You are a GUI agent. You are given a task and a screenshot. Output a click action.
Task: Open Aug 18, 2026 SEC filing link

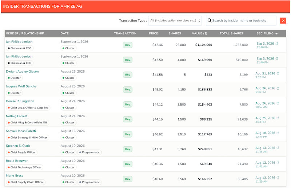click(x=265, y=133)
